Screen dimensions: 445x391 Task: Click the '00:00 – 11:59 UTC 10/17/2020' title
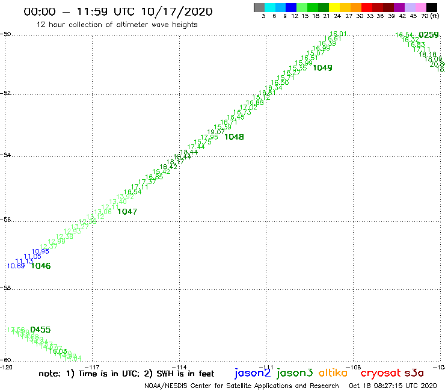click(x=118, y=11)
